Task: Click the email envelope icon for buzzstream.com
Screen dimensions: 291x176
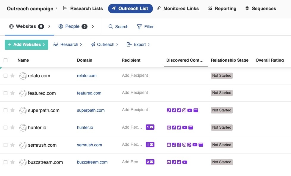Action: [x=168, y=162]
